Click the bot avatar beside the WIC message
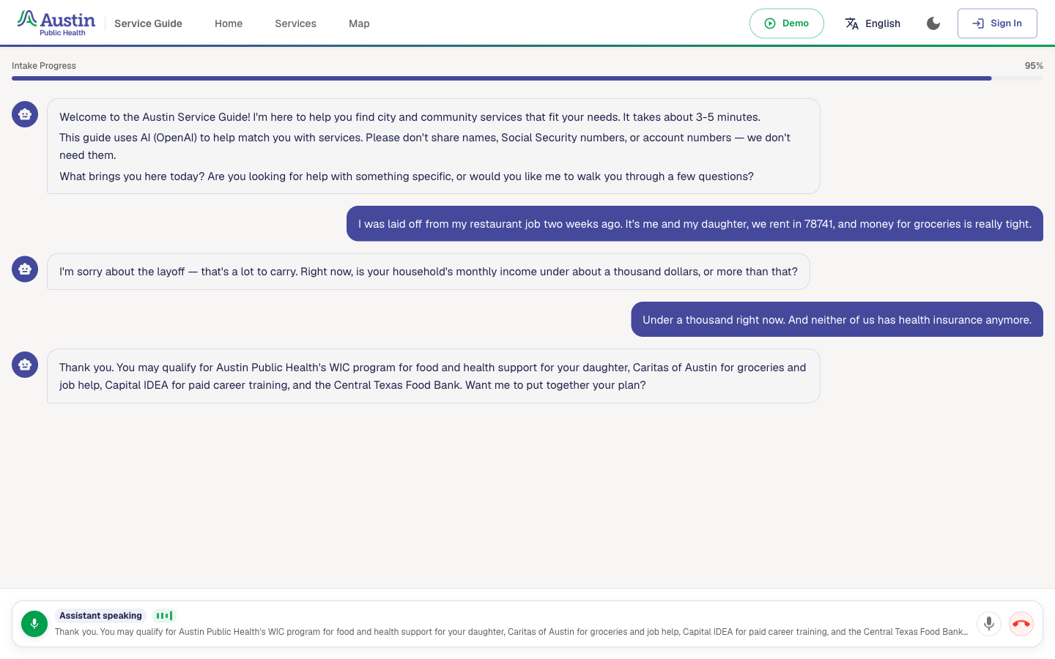Viewport: 1055px width, 659px height. click(x=25, y=365)
